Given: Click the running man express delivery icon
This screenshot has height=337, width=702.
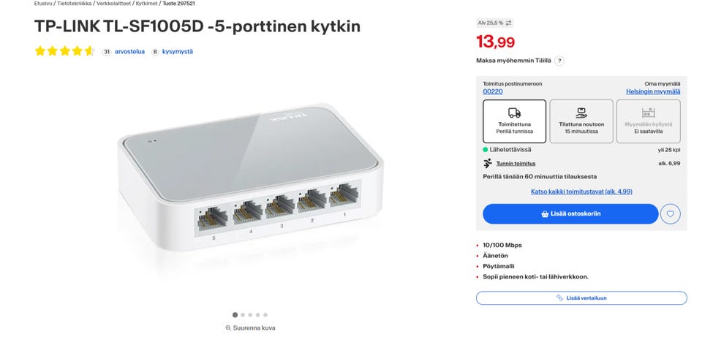Looking at the screenshot, I should [488, 163].
